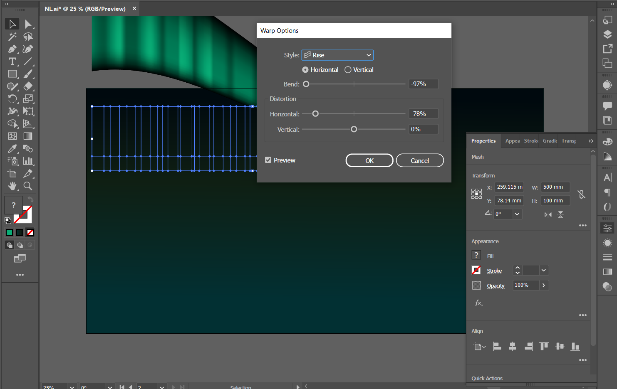
Task: Select the Artboard tool
Action: [x=12, y=174]
